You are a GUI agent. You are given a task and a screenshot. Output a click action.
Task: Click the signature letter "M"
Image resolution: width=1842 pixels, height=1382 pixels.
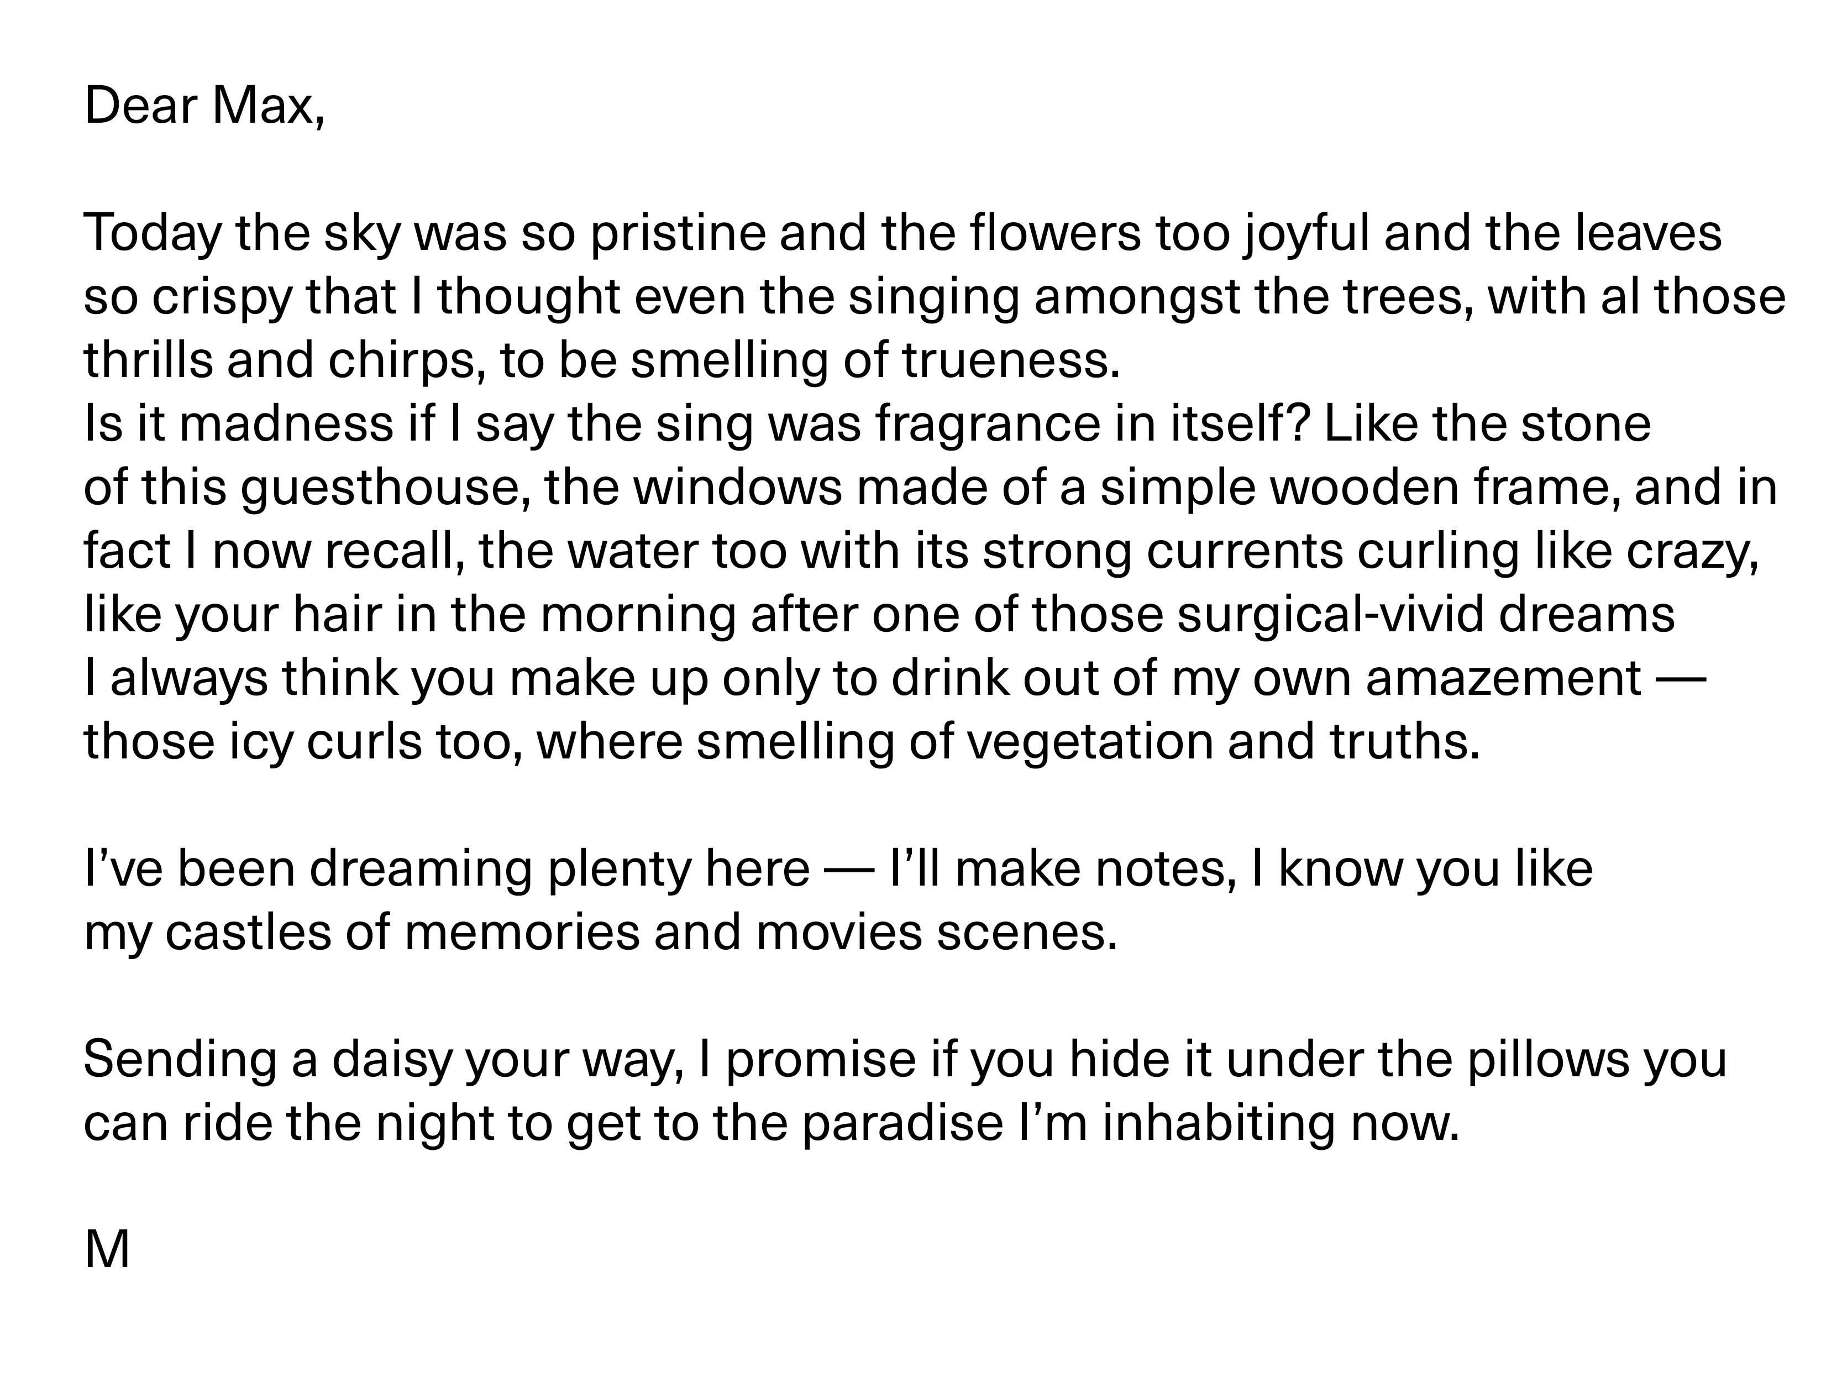(107, 1250)
